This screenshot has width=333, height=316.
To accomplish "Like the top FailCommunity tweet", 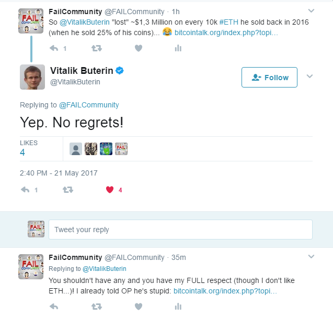I will click(139, 48).
